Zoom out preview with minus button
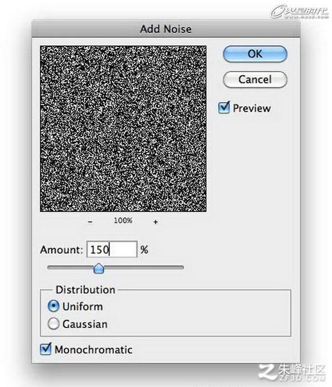332x387 pixels. click(90, 222)
